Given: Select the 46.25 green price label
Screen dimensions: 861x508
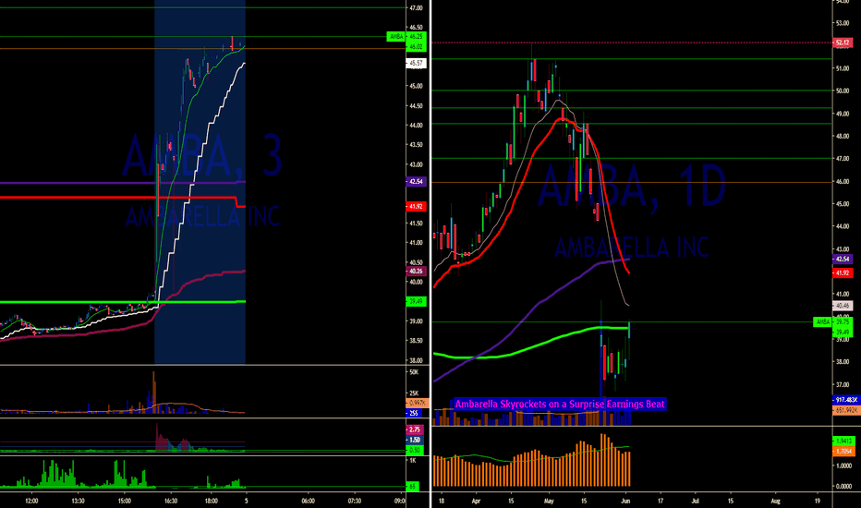Looking at the screenshot, I should [x=417, y=36].
